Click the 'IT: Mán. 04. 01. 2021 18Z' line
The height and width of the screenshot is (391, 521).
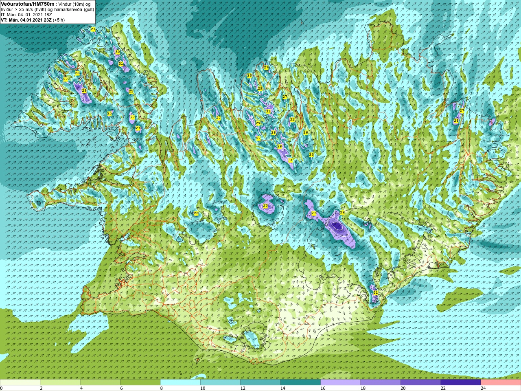pos(26,15)
